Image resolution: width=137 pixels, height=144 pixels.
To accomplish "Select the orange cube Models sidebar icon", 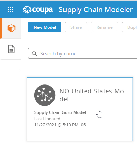I will (x=11, y=28).
